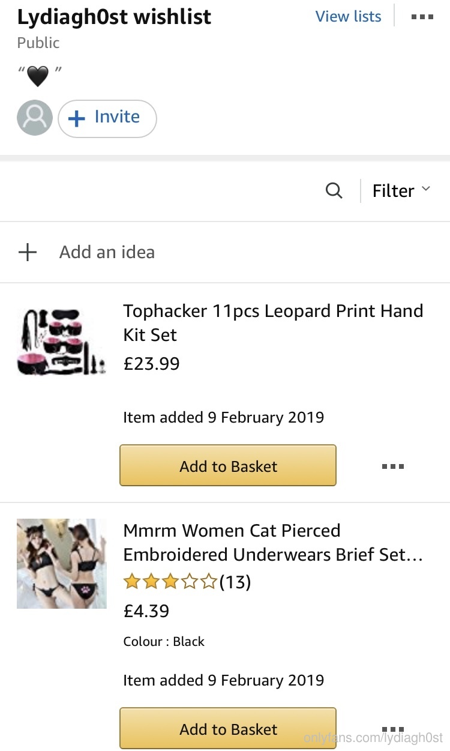Viewport: 450px width, 751px height.
Task: Click the £23.99 price of the Tophacker kit
Action: [151, 364]
